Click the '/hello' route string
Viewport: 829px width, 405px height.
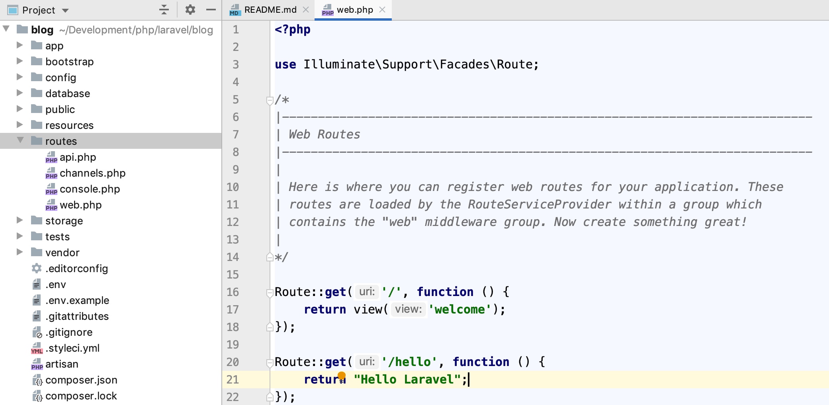click(x=410, y=362)
